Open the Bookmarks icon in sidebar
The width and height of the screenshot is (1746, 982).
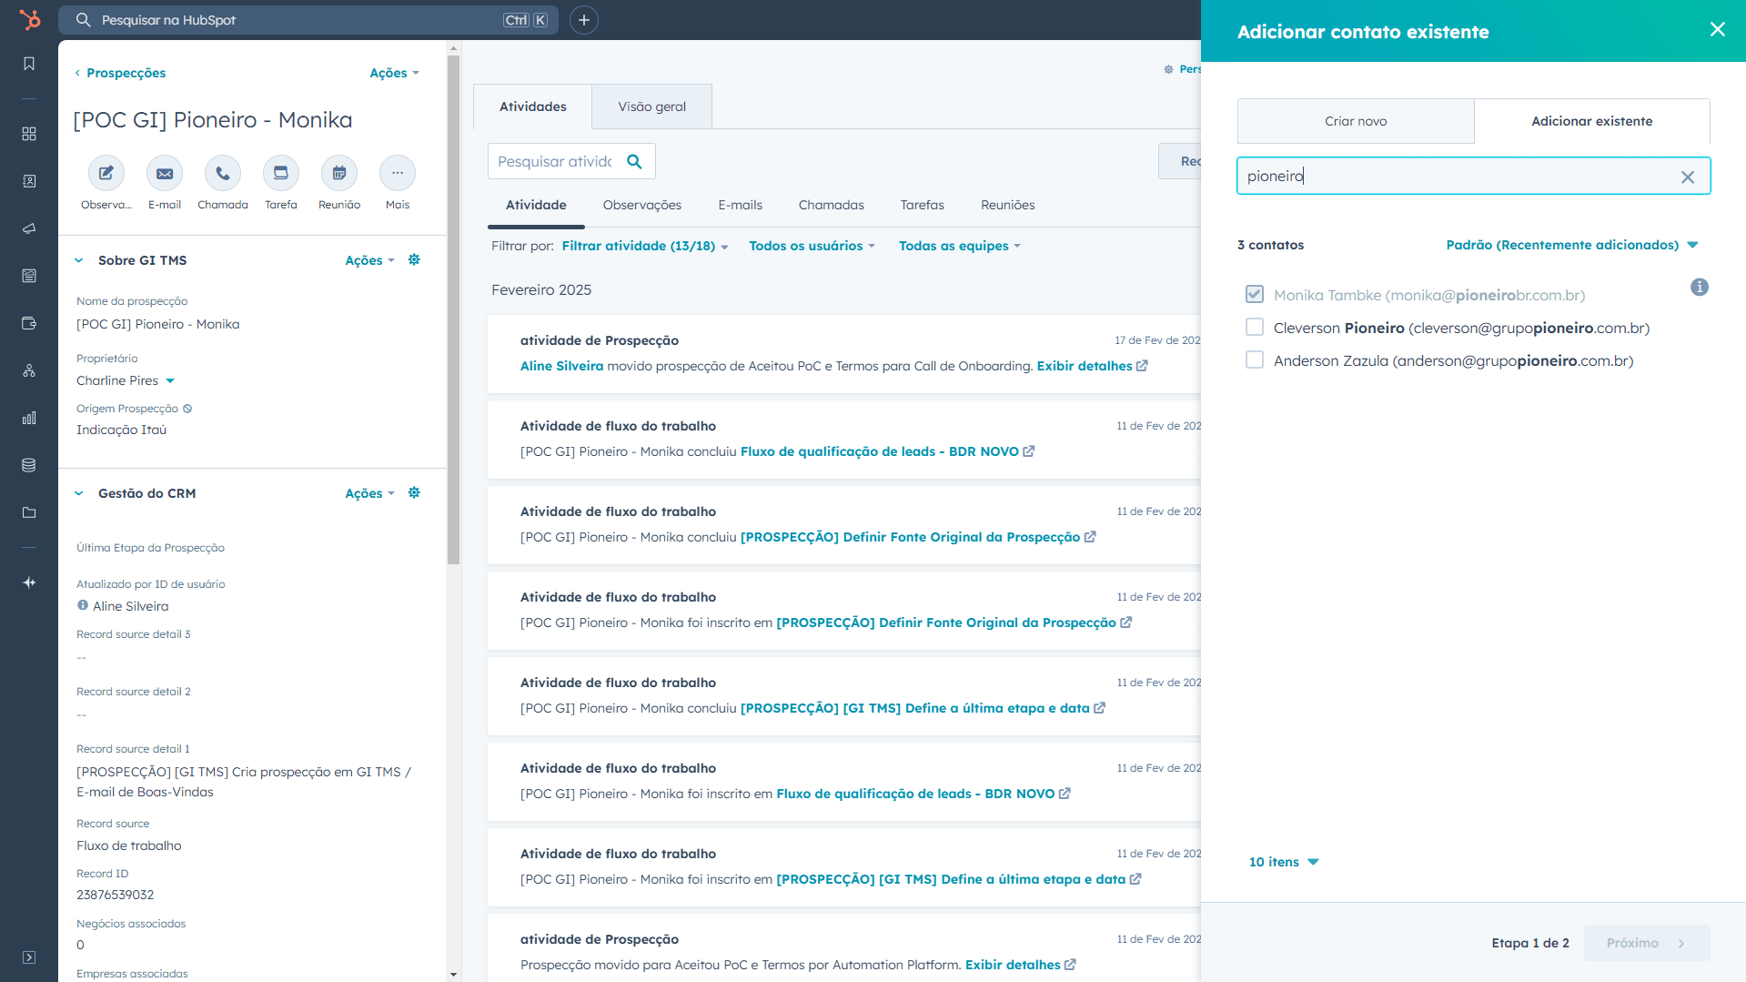click(x=29, y=64)
